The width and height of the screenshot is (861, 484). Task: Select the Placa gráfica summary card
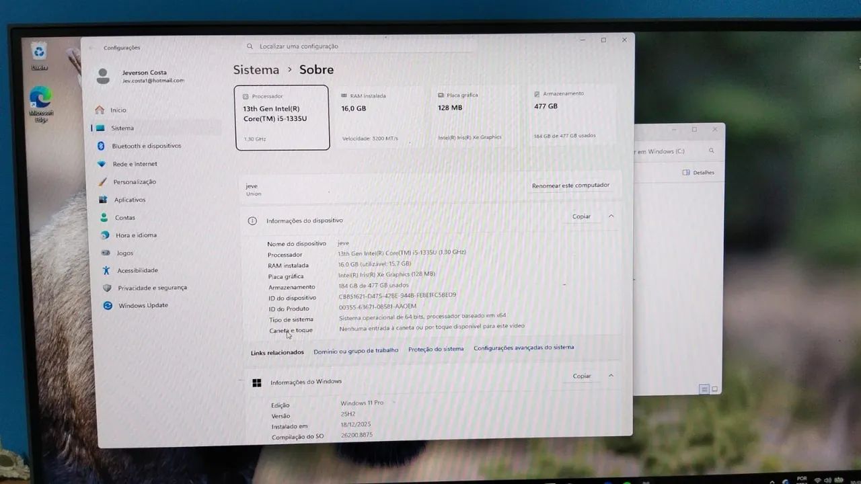coord(476,116)
